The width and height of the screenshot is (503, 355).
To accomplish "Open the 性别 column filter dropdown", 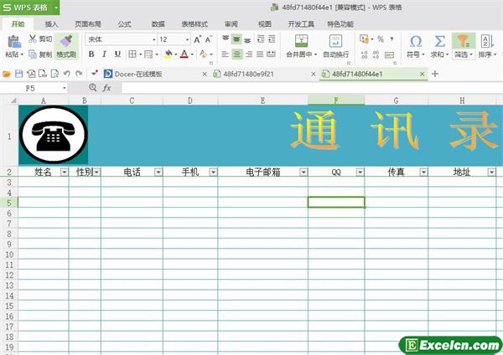I will [96, 172].
